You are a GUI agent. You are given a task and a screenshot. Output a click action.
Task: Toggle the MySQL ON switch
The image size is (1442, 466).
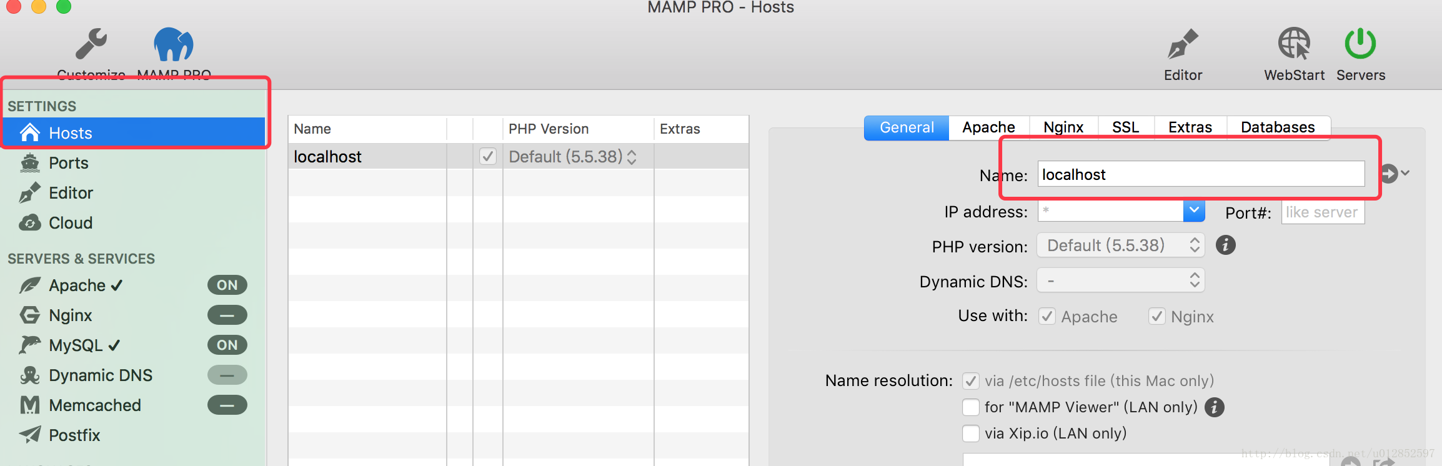click(227, 345)
